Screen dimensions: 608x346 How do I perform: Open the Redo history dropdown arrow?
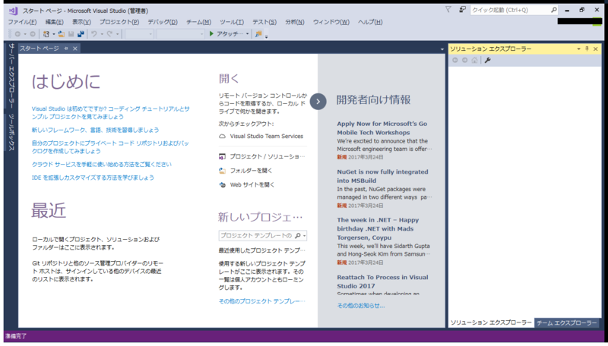(118, 34)
